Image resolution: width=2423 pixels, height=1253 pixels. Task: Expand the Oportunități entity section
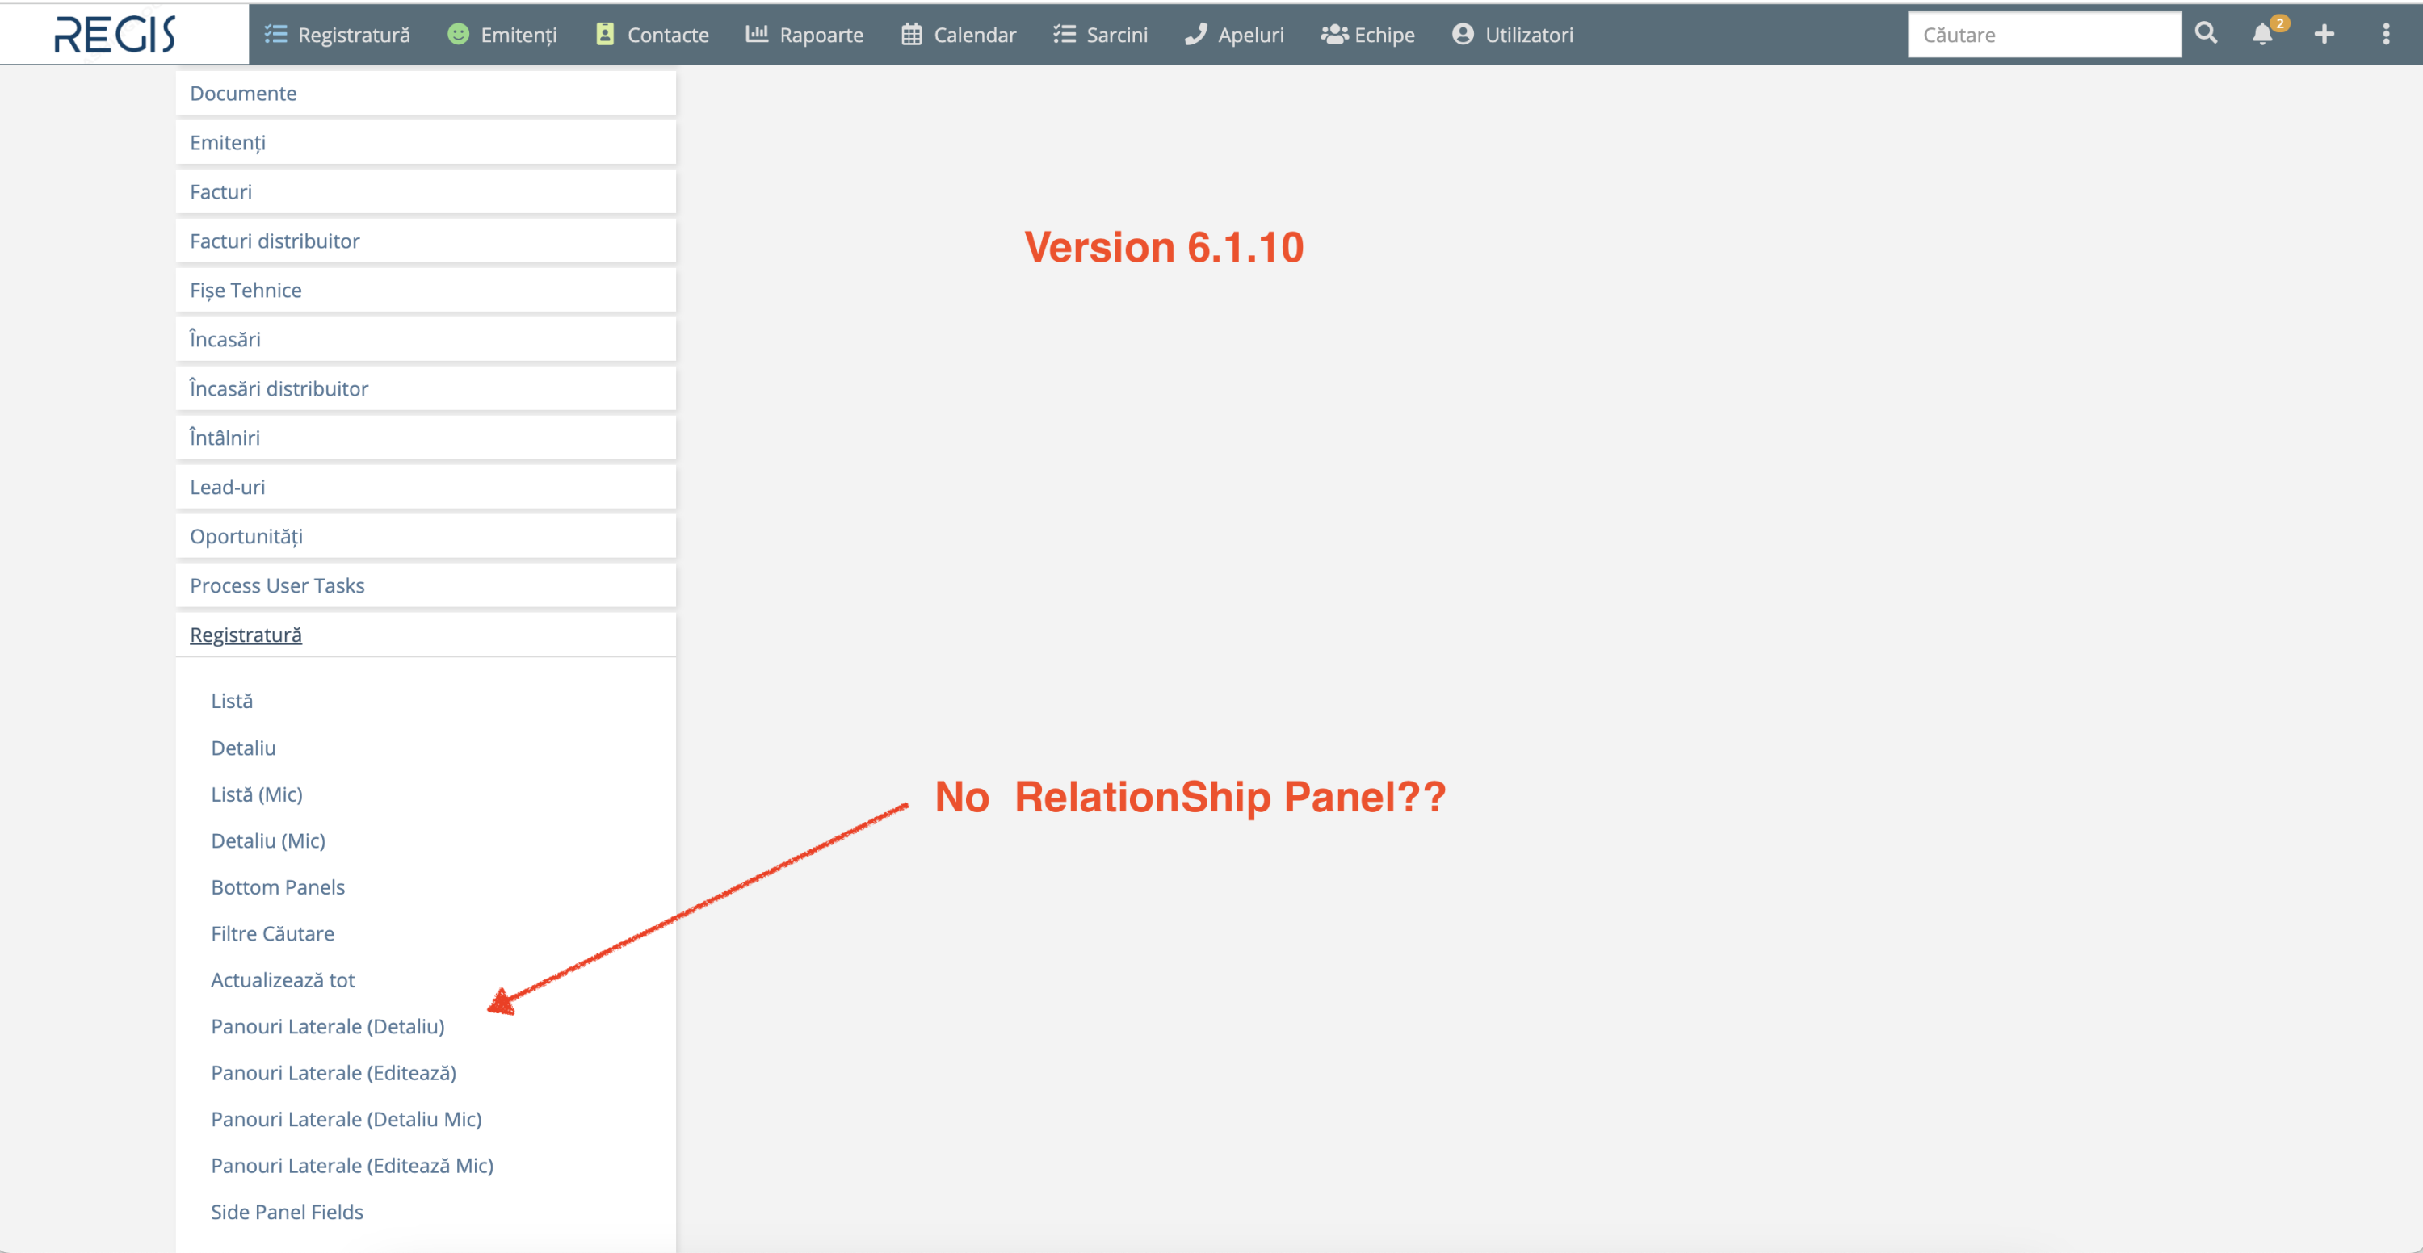coord(246,536)
